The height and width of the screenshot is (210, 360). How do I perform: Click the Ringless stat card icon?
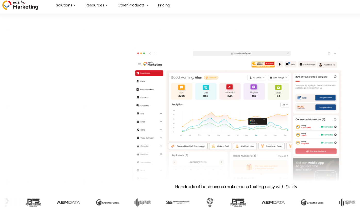[x=254, y=87]
